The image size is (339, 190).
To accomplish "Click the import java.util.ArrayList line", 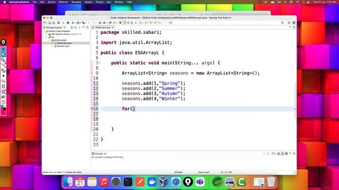I will (136, 42).
